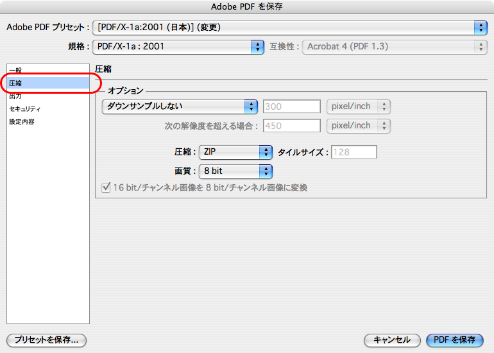Click the プリセットを保存... button

coord(46,340)
